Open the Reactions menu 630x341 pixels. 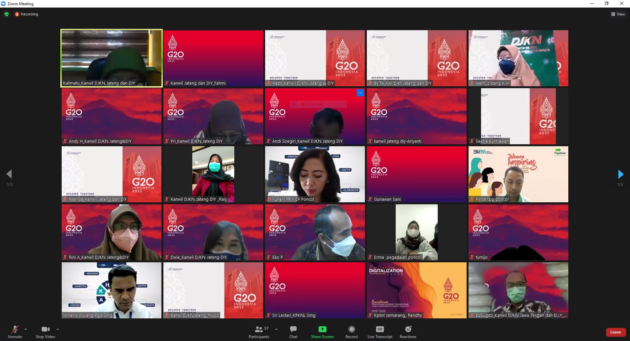408,332
